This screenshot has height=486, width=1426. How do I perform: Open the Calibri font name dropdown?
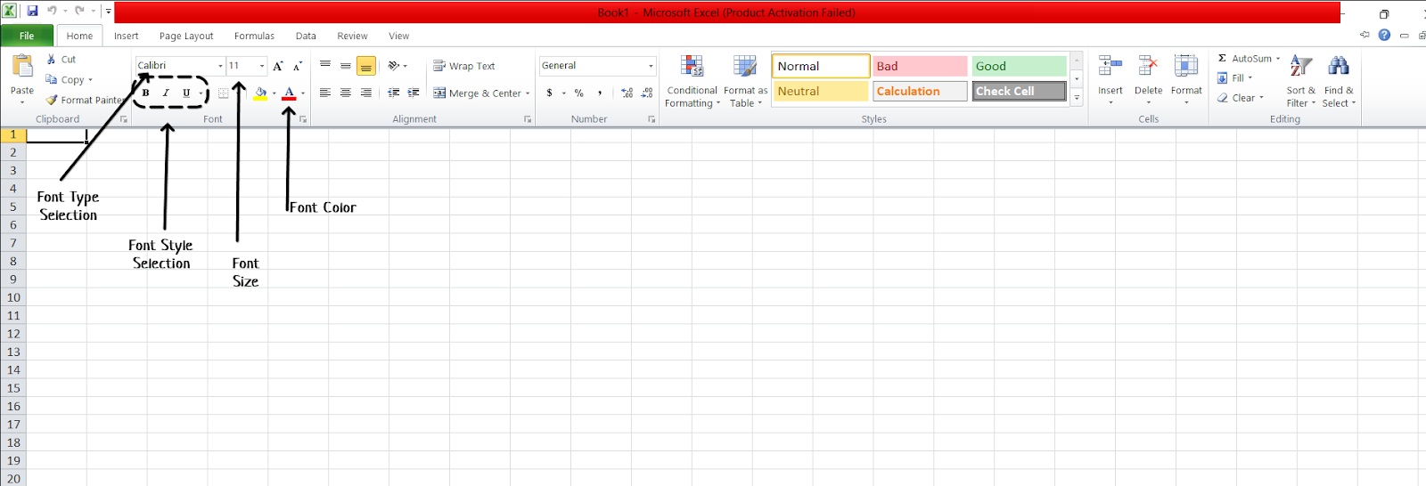point(220,66)
